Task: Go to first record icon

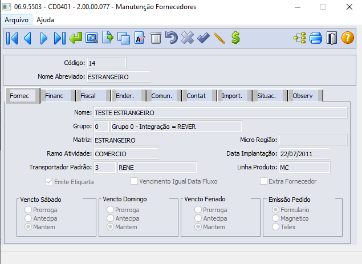Action: click(x=12, y=38)
